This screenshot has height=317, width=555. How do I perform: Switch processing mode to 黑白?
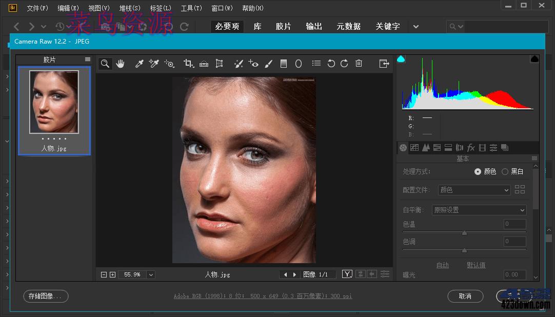click(505, 171)
